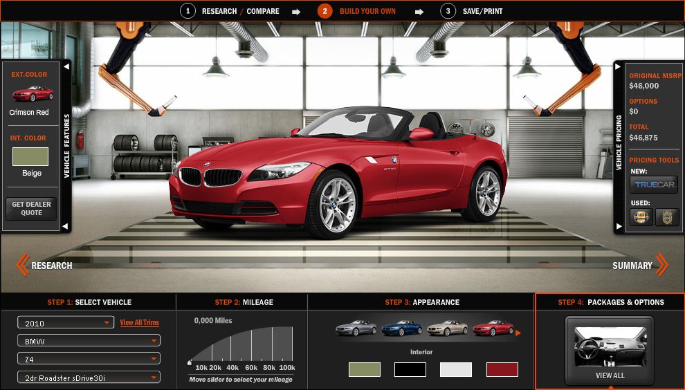Image resolution: width=685 pixels, height=390 pixels.
Task: Go to Research / Compare step
Action: (240, 11)
